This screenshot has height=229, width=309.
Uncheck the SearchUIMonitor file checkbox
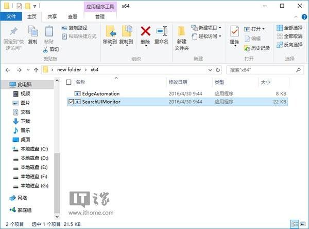tap(71, 102)
